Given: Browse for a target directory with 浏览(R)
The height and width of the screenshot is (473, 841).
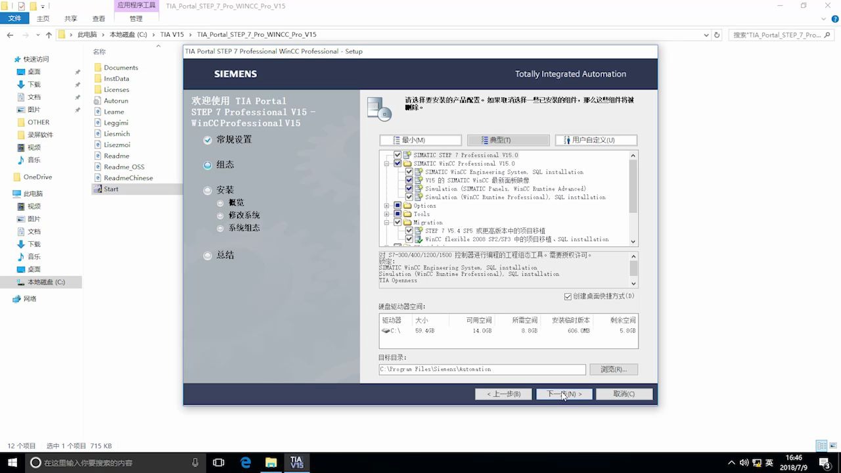Looking at the screenshot, I should click(x=612, y=369).
